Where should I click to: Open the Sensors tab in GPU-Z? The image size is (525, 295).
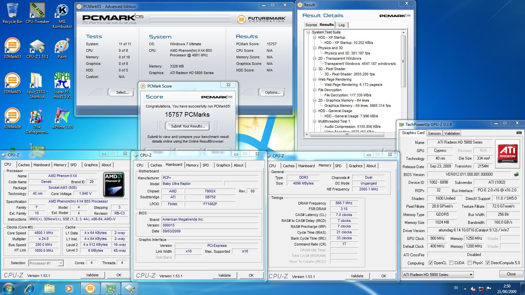[434, 133]
